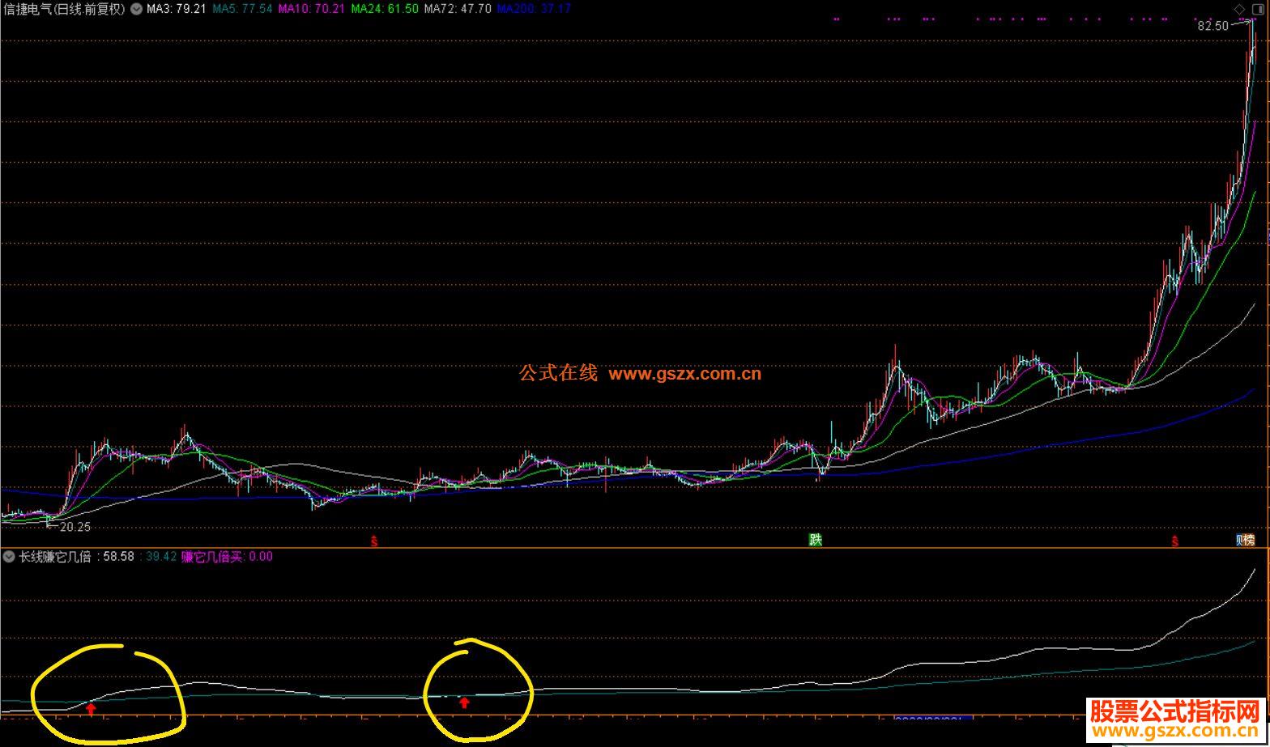The width and height of the screenshot is (1270, 747).
Task: Click the 58.58 indicator value
Action: click(119, 556)
